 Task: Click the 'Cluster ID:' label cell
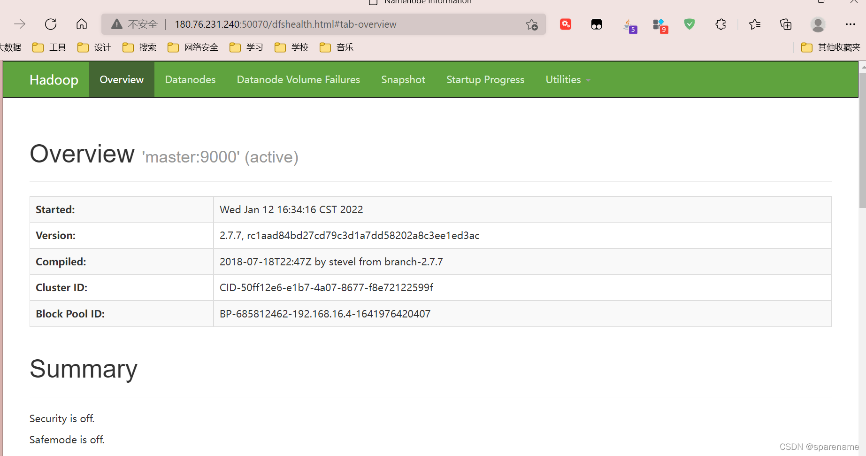pos(122,287)
